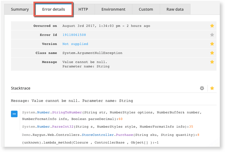
Task: Click the stacktrace Message line text
Action: tap(72, 101)
